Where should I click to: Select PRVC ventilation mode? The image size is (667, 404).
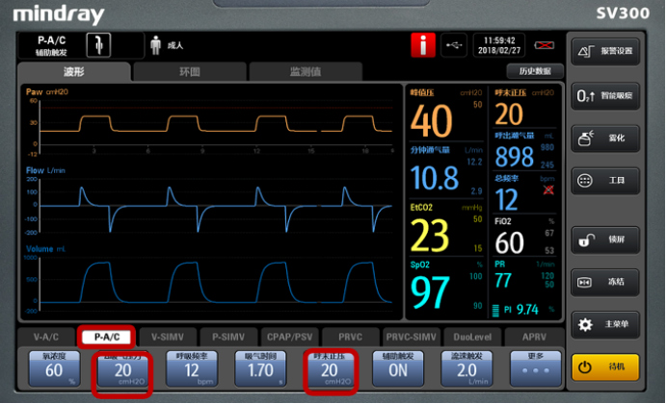[x=351, y=337]
